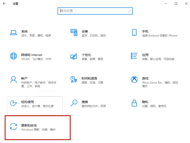This screenshot has width=190, height=143.
Task: Open the 个性化 paintbrush icon
Action: [74, 56]
